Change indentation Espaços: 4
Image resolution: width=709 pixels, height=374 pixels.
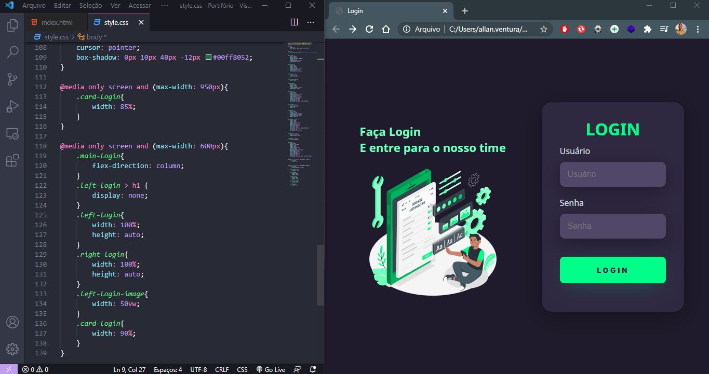coord(168,369)
